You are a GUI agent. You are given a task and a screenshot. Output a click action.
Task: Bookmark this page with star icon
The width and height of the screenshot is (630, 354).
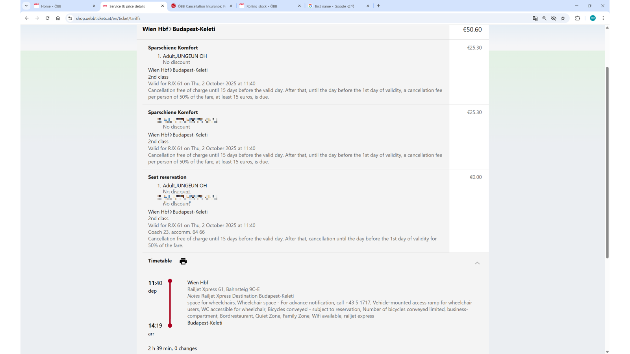tap(563, 18)
